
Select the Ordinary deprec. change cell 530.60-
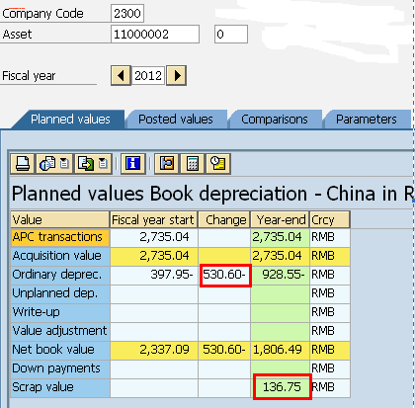pos(225,276)
